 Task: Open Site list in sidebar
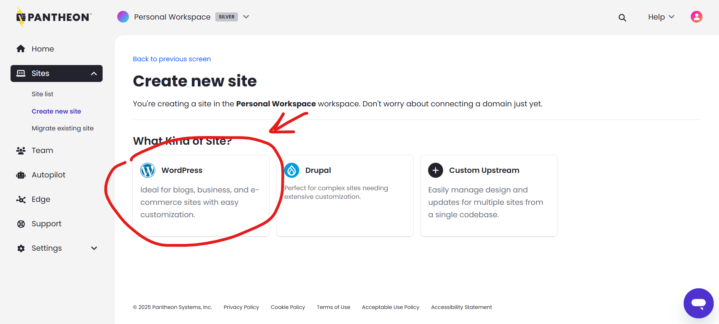42,94
